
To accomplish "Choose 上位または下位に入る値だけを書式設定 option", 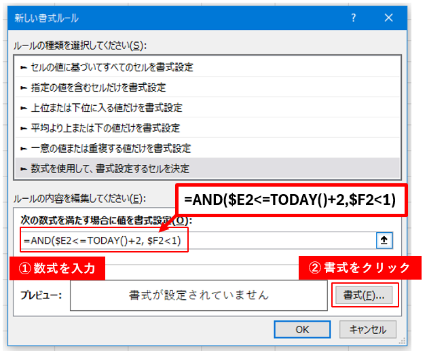I will (x=106, y=108).
